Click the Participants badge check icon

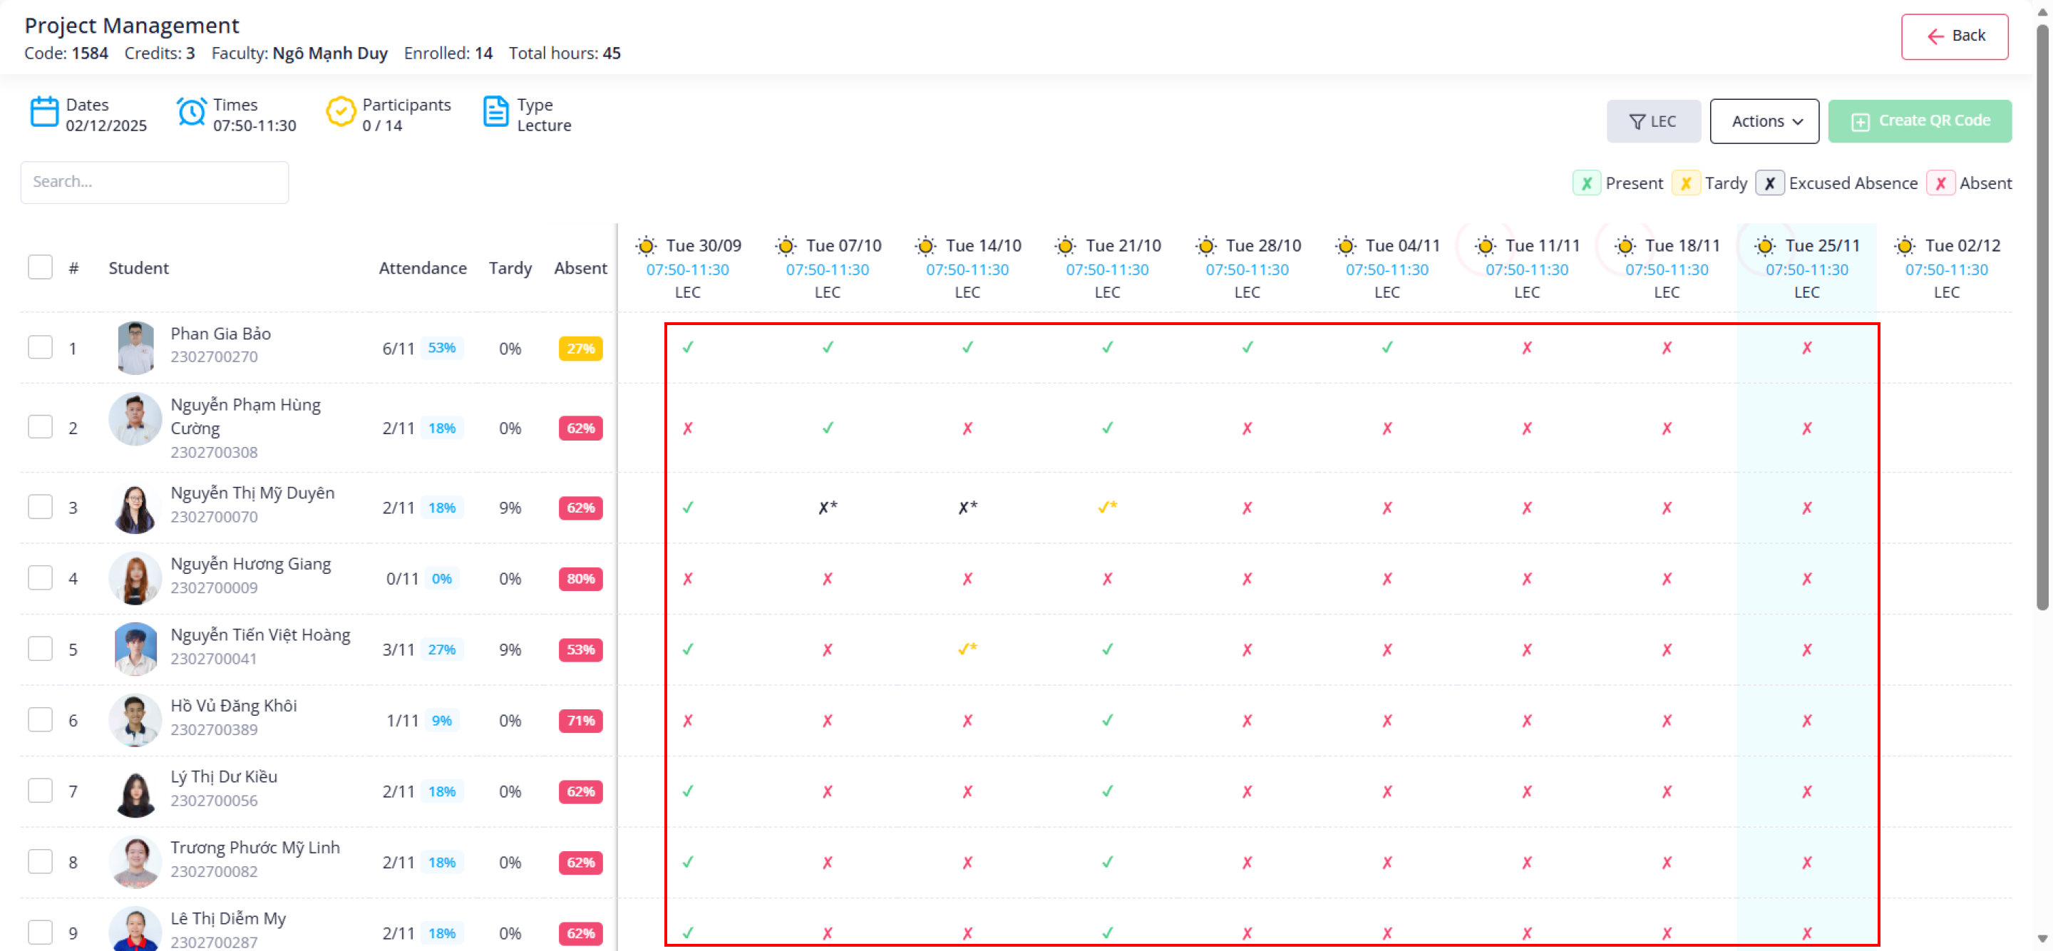(340, 113)
